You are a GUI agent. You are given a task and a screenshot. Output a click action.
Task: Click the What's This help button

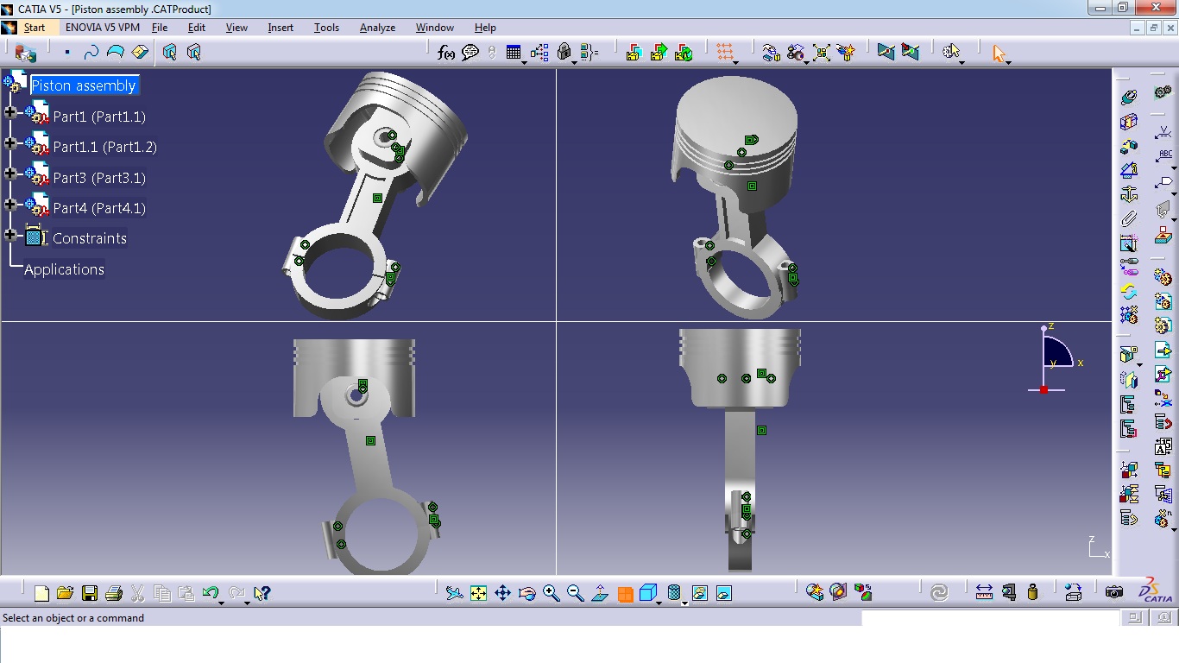coord(262,593)
